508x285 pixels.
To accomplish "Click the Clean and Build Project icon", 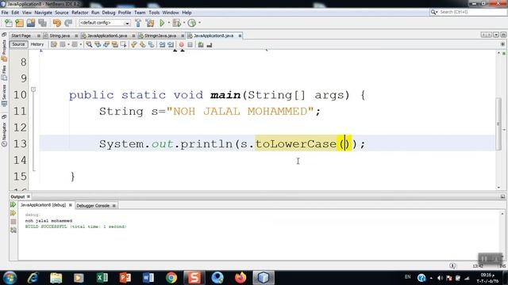I will (x=150, y=23).
